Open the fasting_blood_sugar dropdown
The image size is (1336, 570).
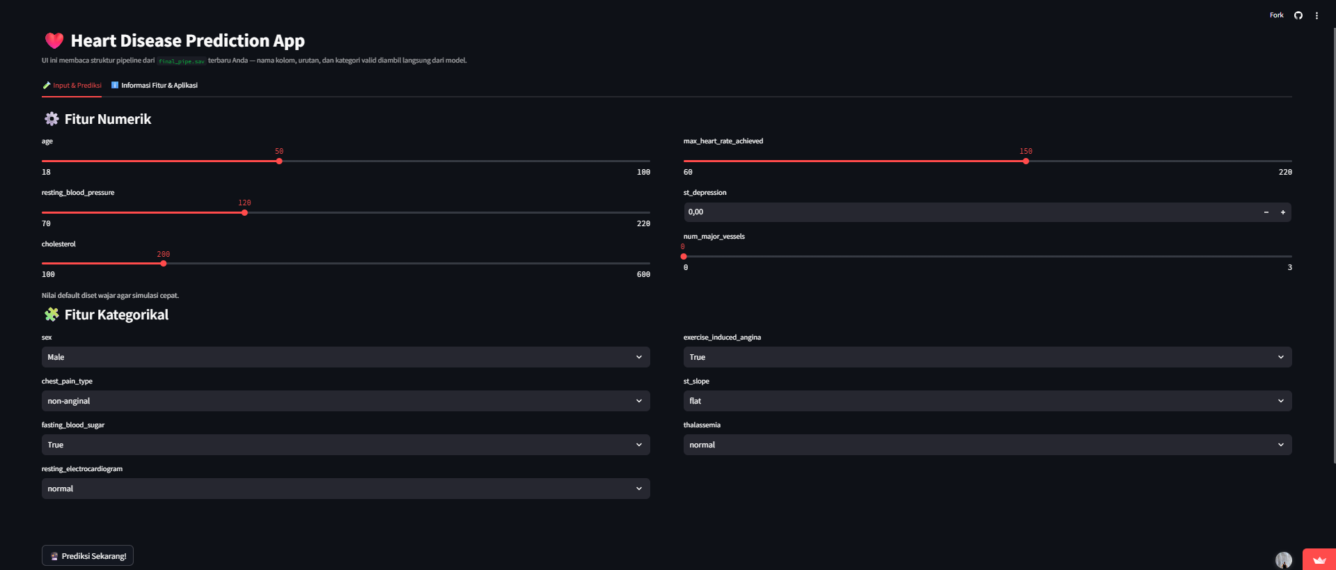pyautogui.click(x=345, y=445)
